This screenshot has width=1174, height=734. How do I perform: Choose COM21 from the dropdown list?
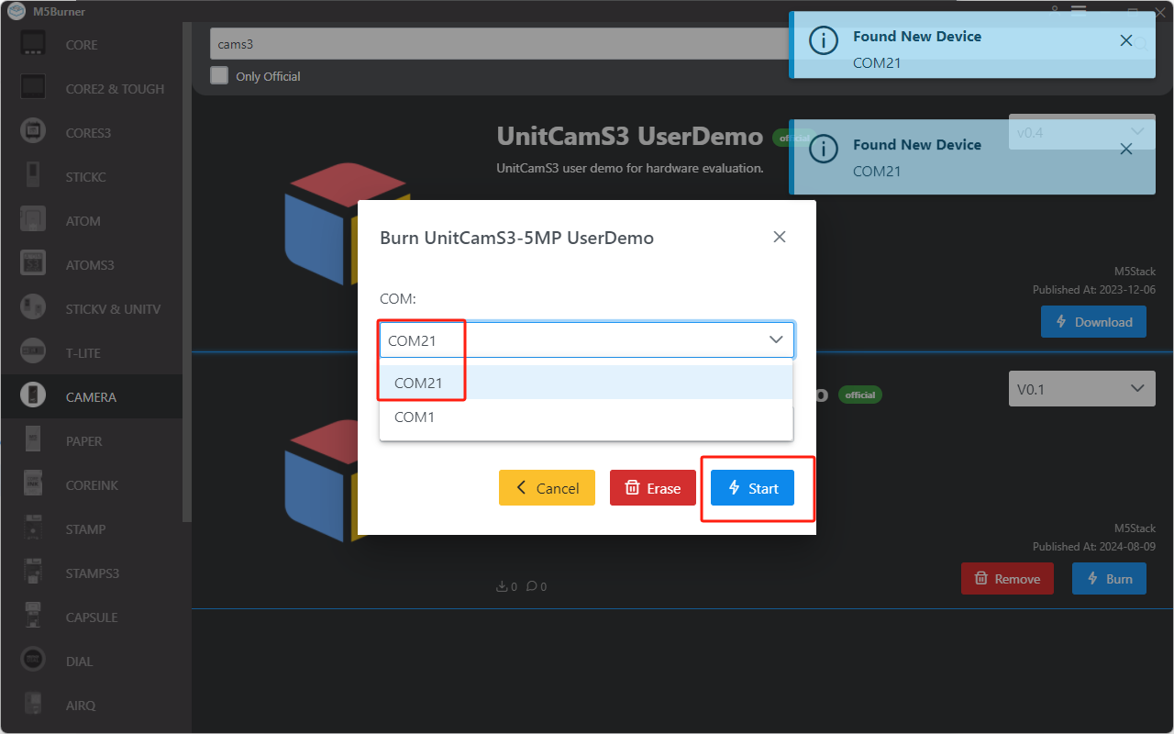(586, 383)
